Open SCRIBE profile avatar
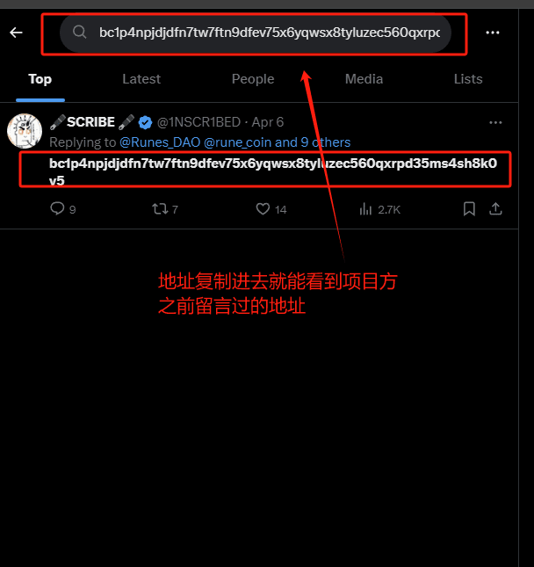534x567 pixels. pos(25,131)
